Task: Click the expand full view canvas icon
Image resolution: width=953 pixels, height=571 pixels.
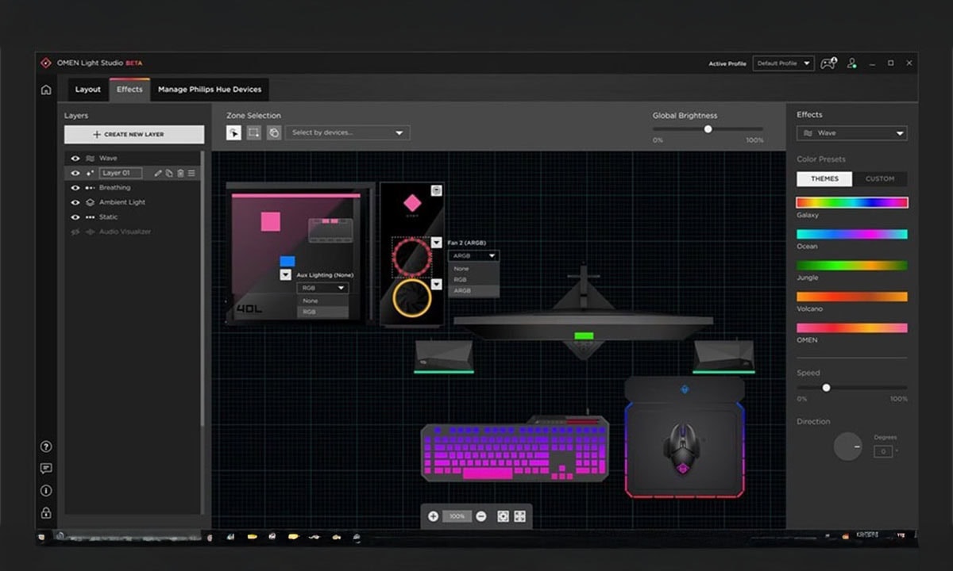Action: 519,516
